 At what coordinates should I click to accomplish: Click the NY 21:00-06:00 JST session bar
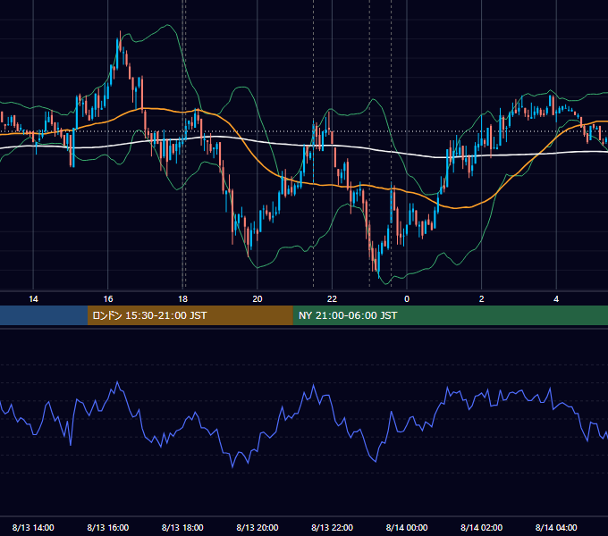click(x=450, y=315)
